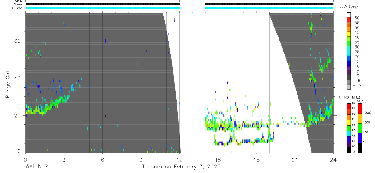This screenshot has width=375, height=173.
Task: Click the green NOISE segment above 100
Action: 360,128
